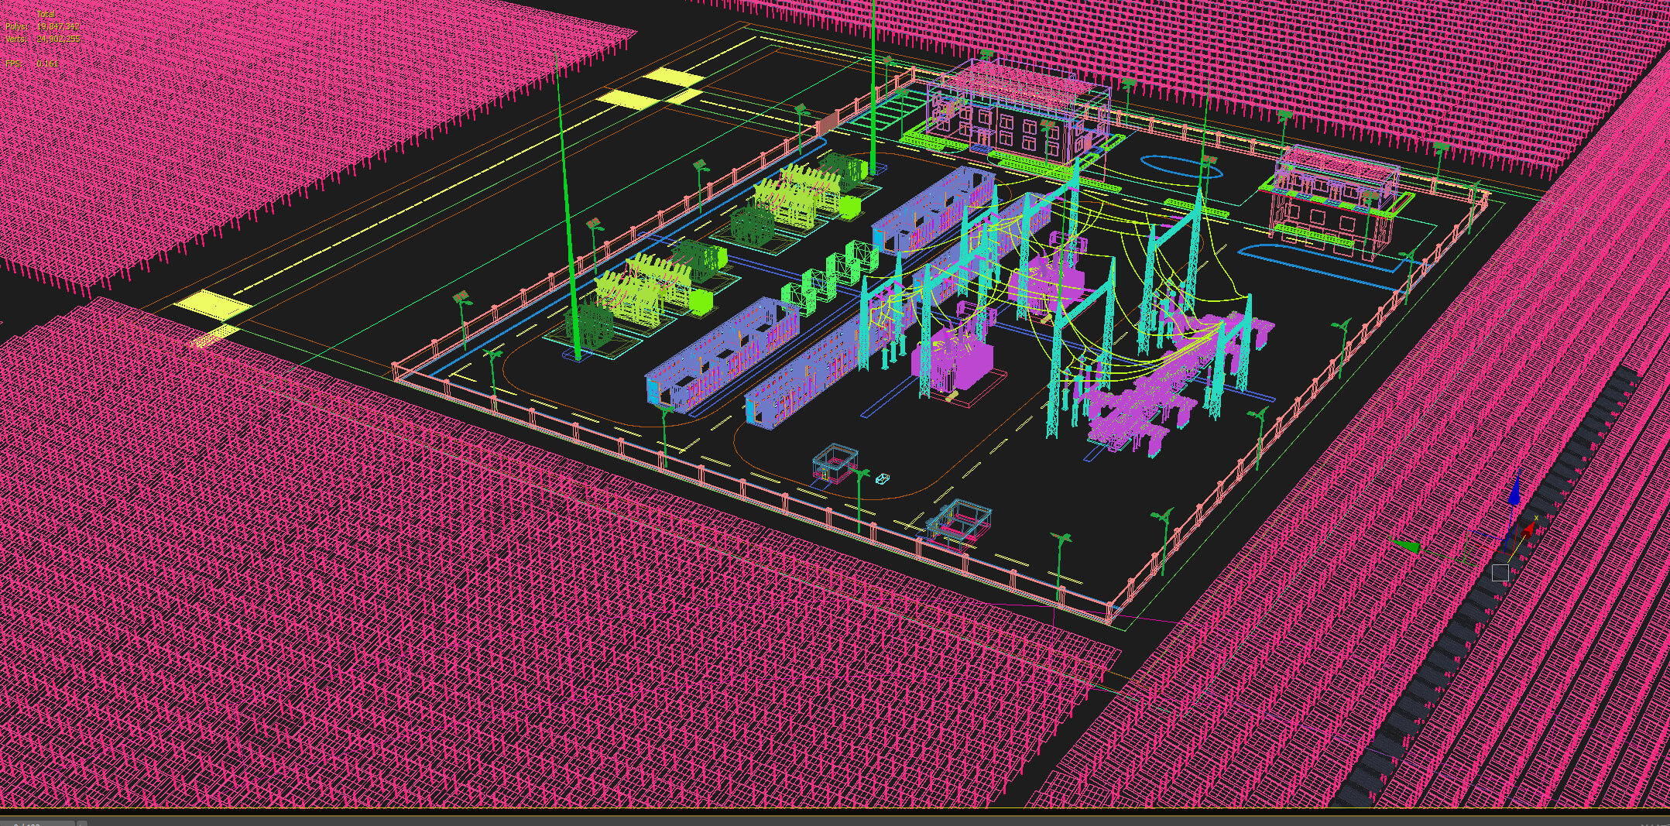Click the "FPS: 0.161" readout
Screen dimensions: 1670x826
coord(32,63)
